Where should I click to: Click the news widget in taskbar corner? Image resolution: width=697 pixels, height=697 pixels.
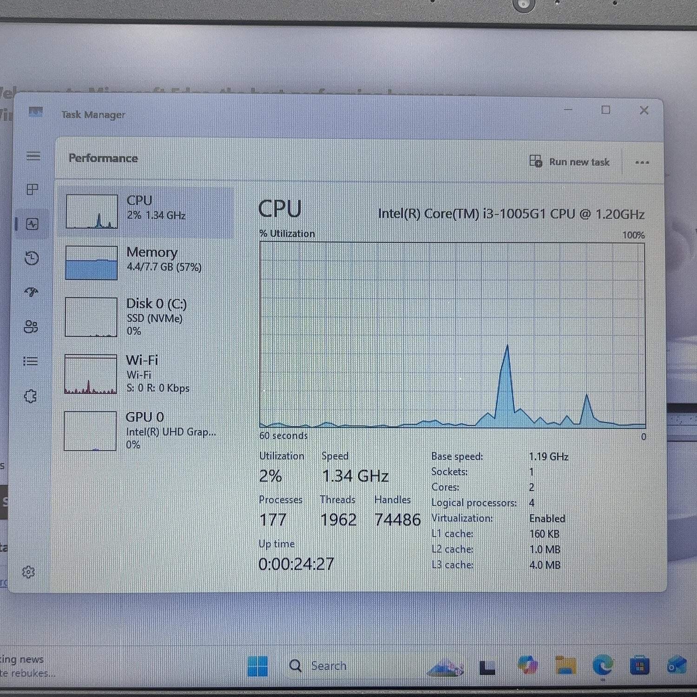(28, 666)
